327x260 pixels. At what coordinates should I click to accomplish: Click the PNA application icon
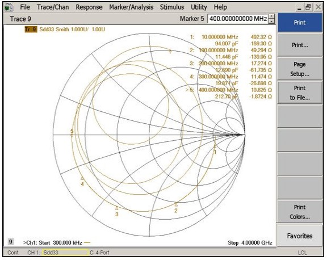click(x=9, y=7)
